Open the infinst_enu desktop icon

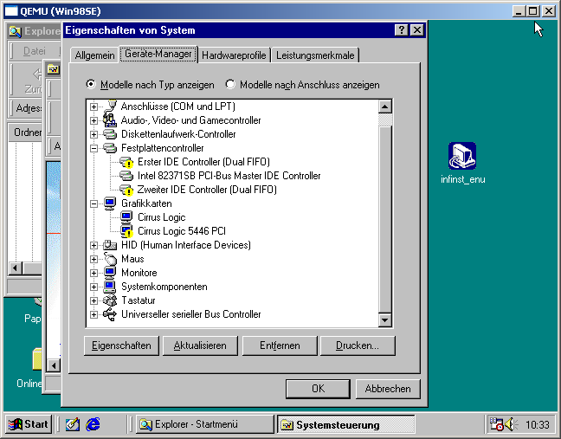(461, 157)
